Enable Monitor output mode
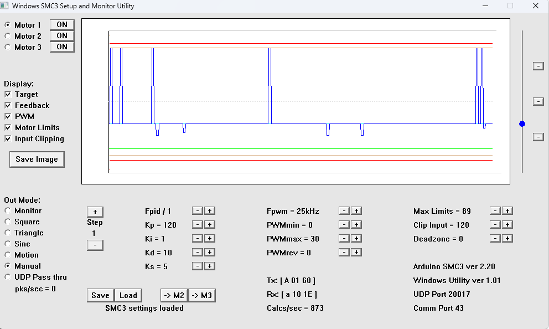549x329 pixels. point(7,210)
